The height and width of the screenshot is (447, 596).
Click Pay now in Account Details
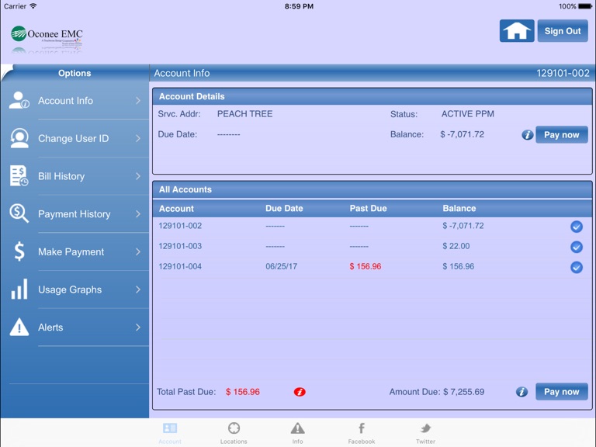(x=561, y=134)
